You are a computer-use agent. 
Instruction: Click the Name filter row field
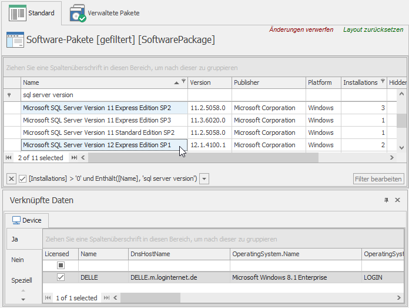pyautogui.click(x=104, y=95)
